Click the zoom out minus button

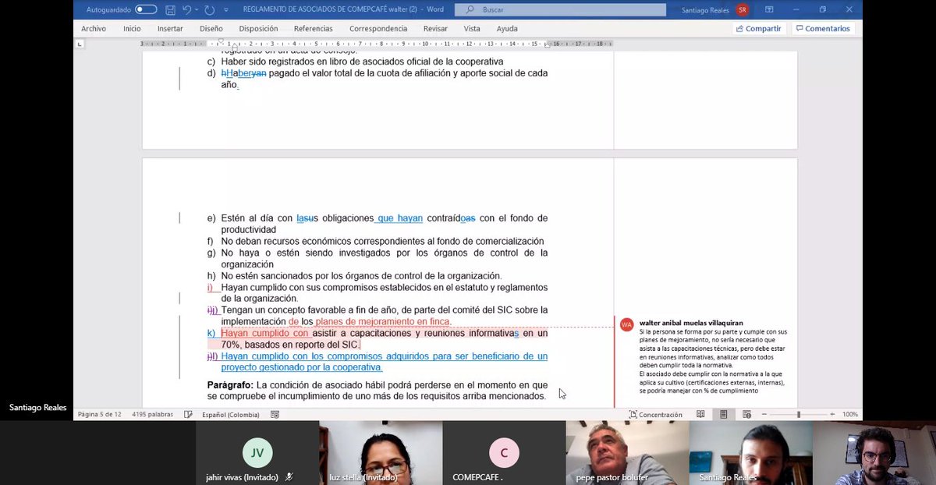coord(764,415)
